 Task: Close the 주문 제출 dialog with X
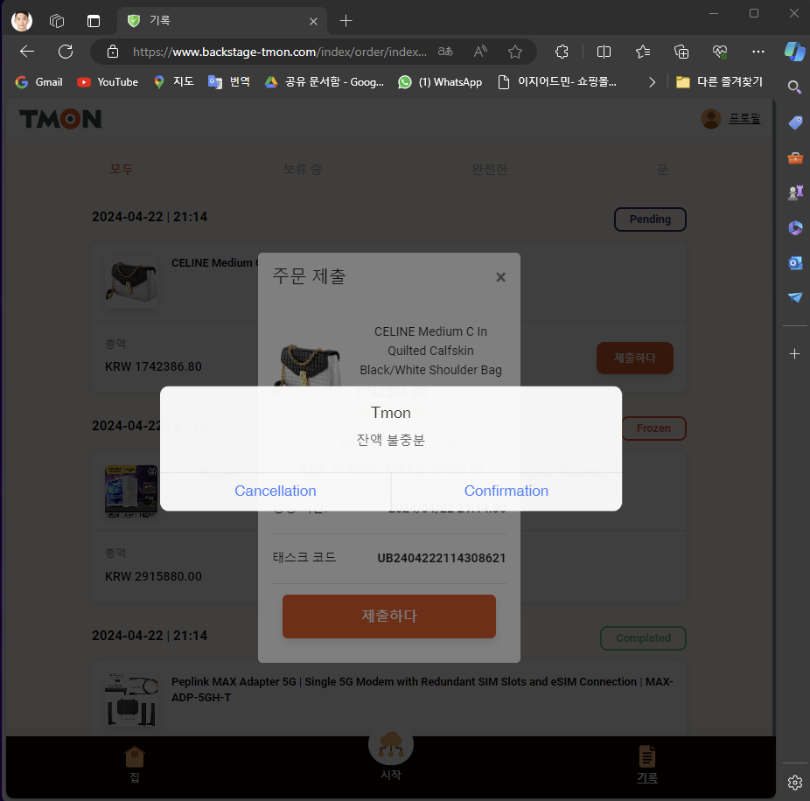[500, 277]
